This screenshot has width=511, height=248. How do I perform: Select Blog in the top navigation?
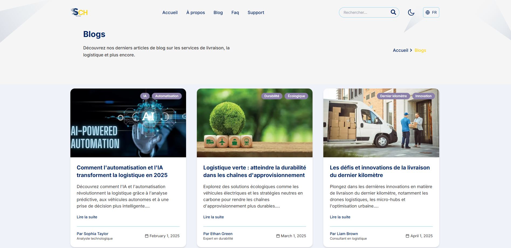[218, 12]
